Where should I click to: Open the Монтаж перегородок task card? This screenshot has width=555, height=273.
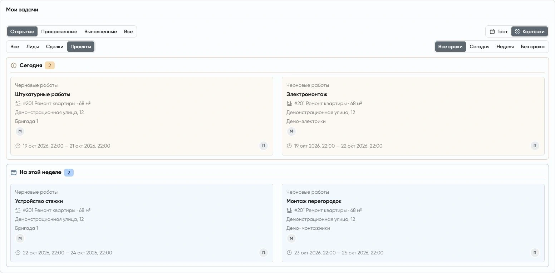(413, 223)
